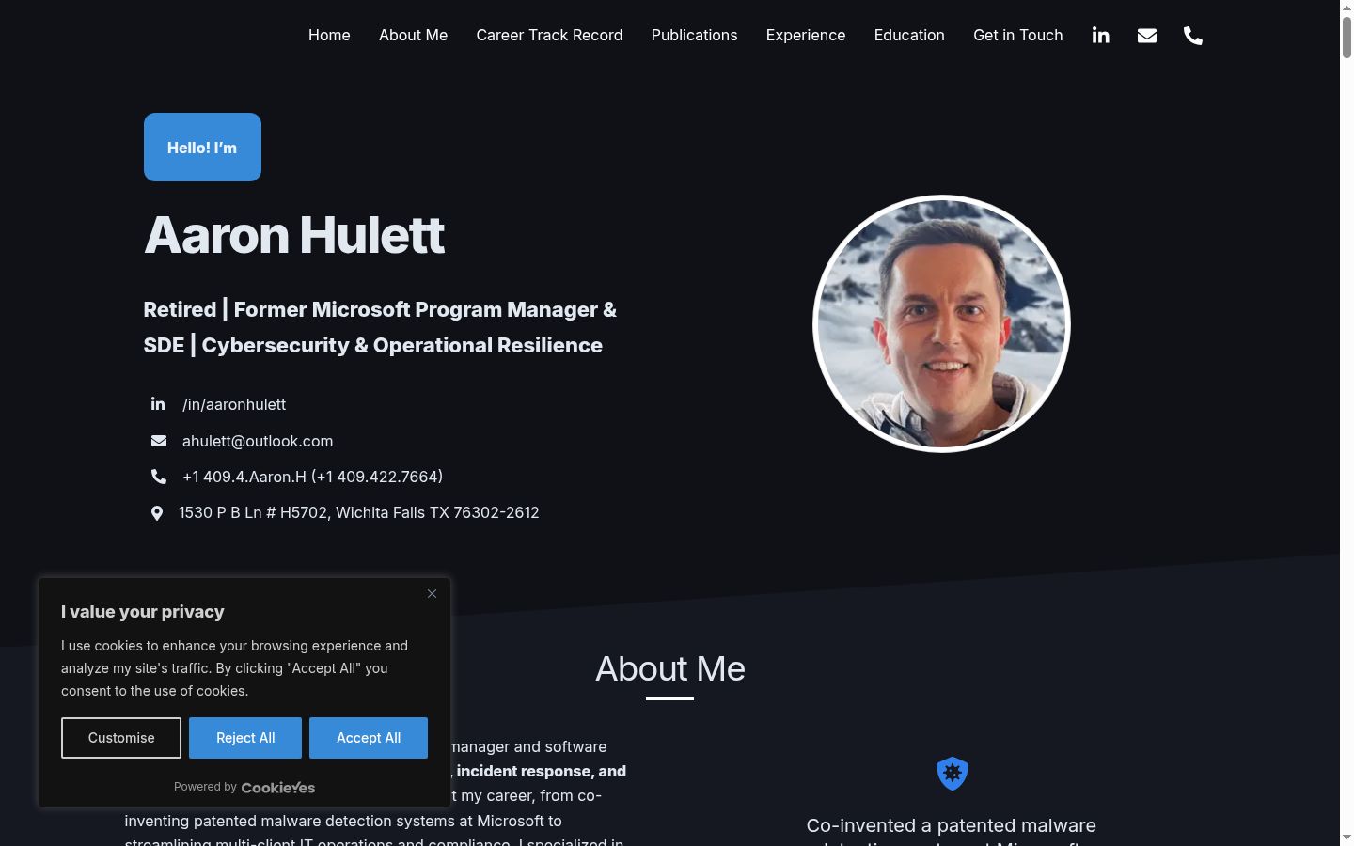Click envelope icon beside ahulett@outlook.com
1354x846 pixels.
point(159,441)
